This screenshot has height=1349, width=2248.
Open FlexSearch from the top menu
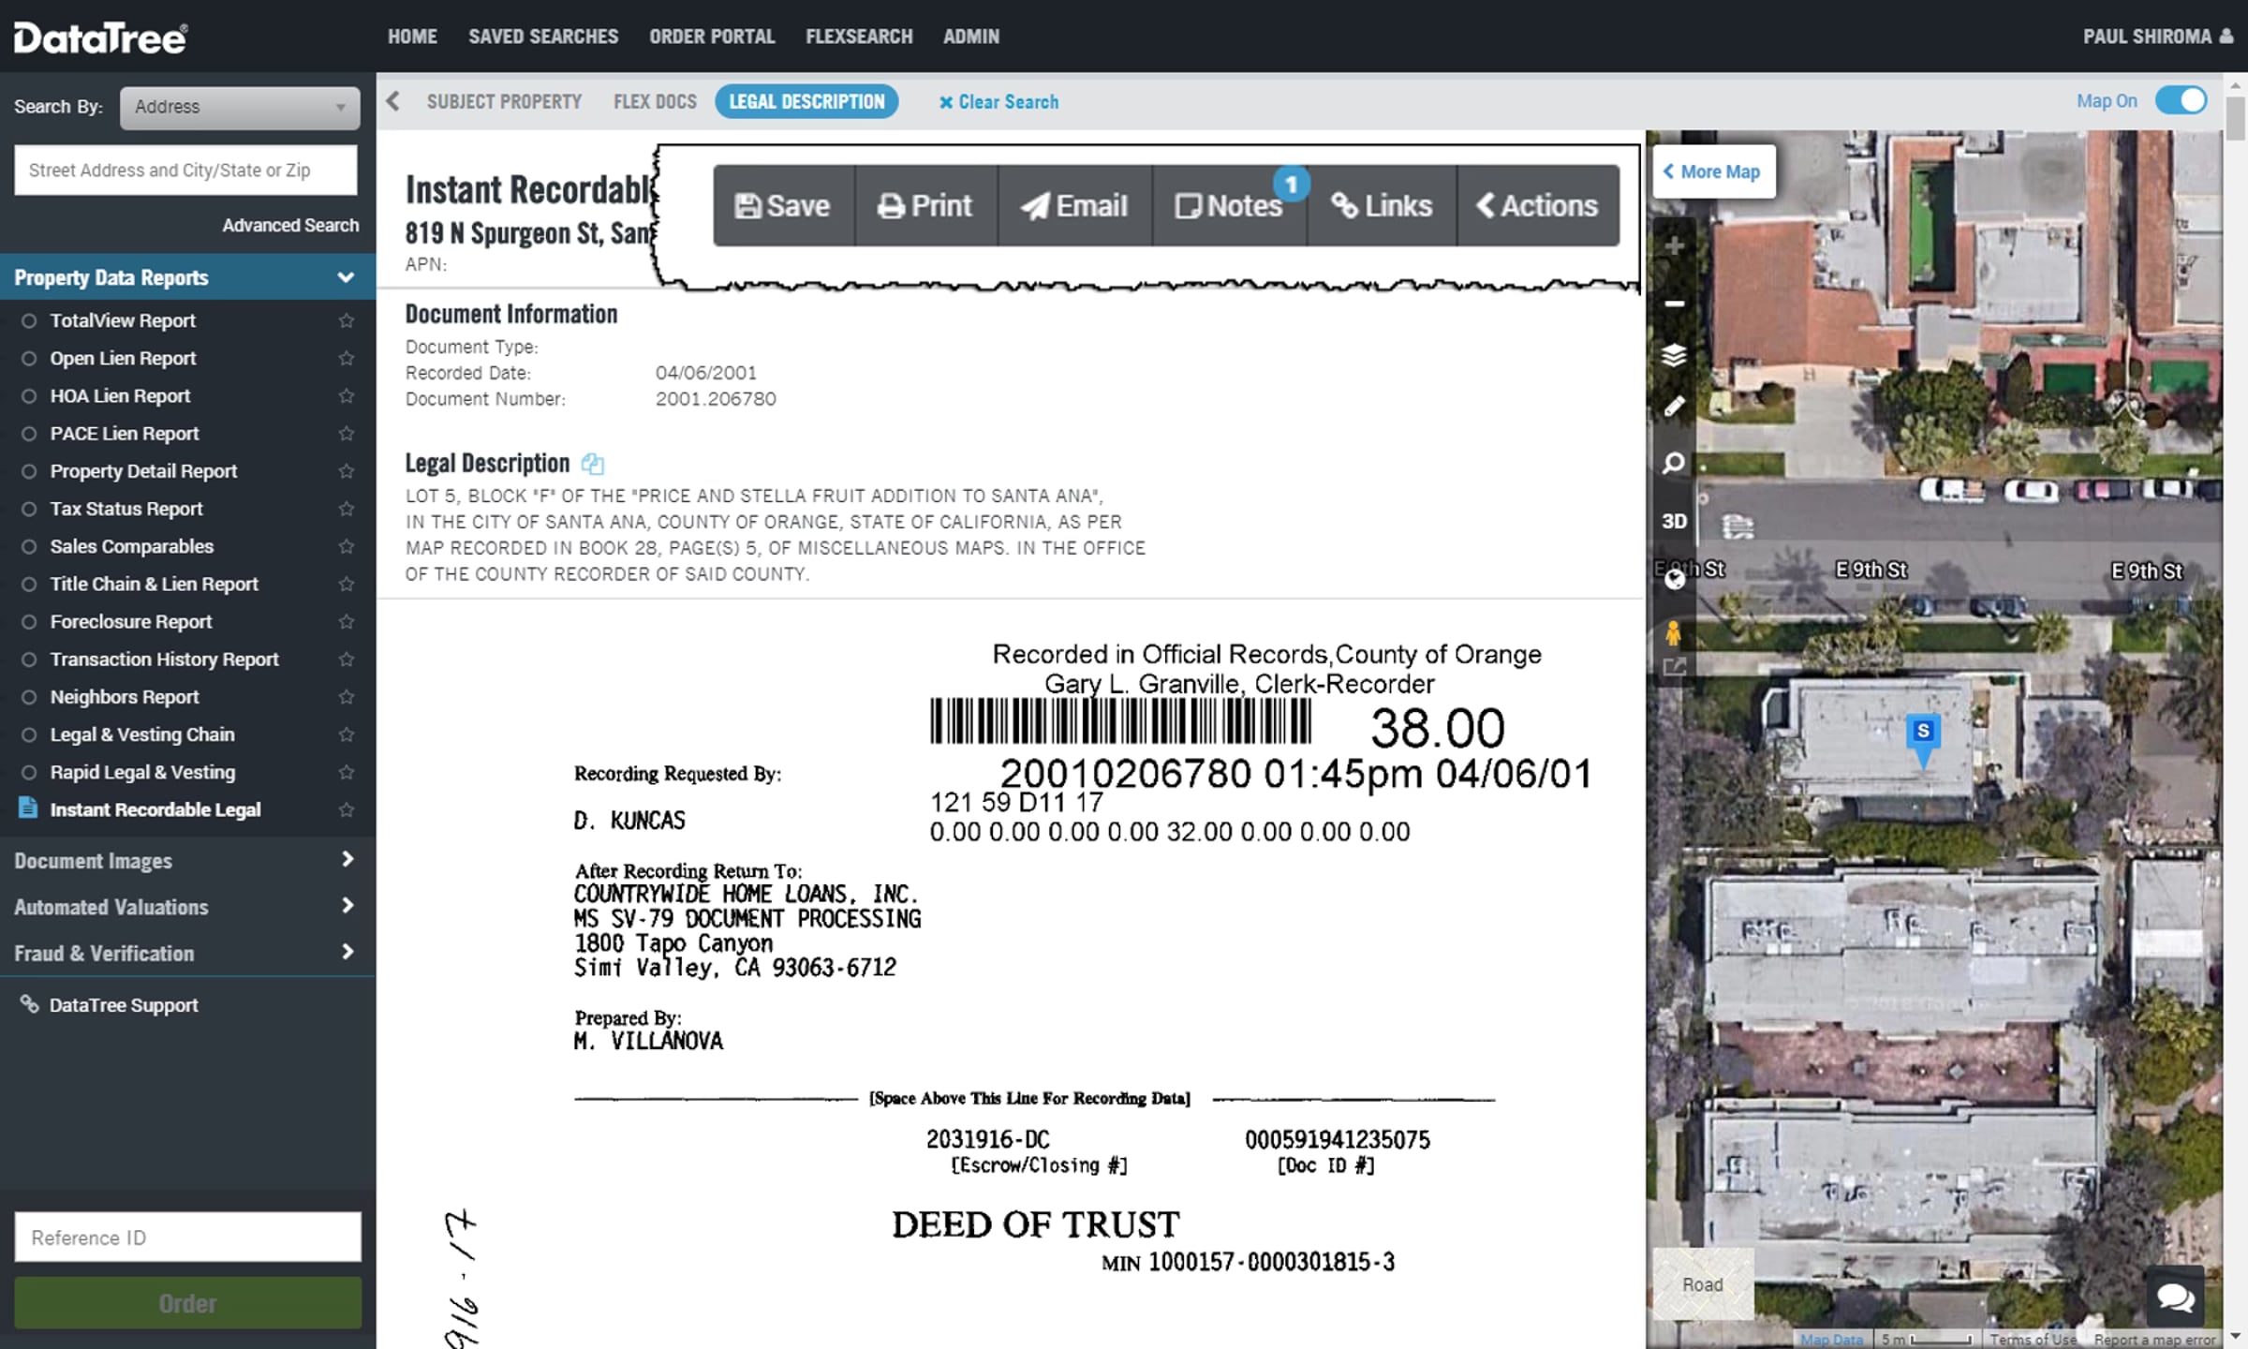(x=859, y=37)
